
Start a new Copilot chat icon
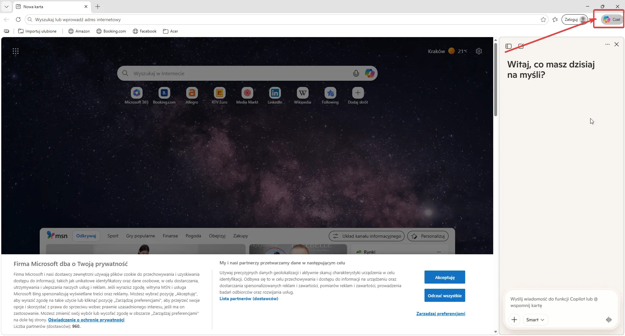tap(521, 46)
